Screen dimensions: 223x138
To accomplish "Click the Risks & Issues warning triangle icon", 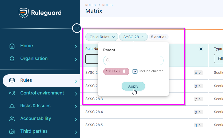I will click(x=12, y=106).
